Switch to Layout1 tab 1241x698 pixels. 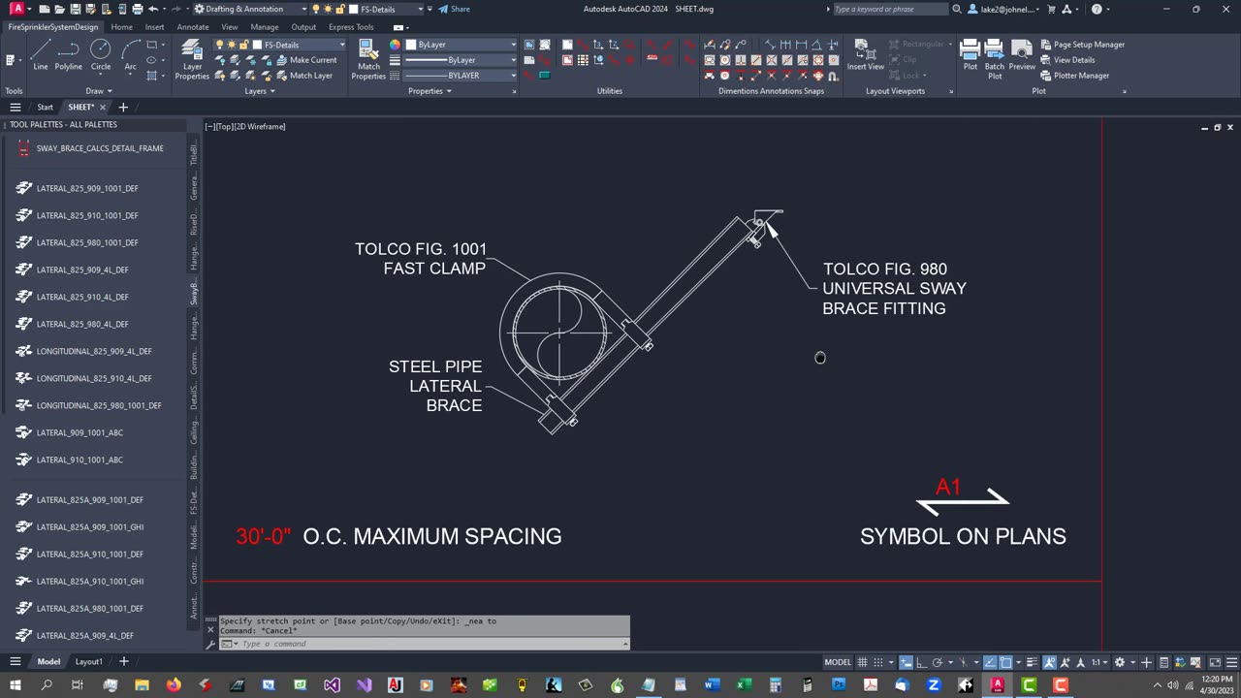89,662
